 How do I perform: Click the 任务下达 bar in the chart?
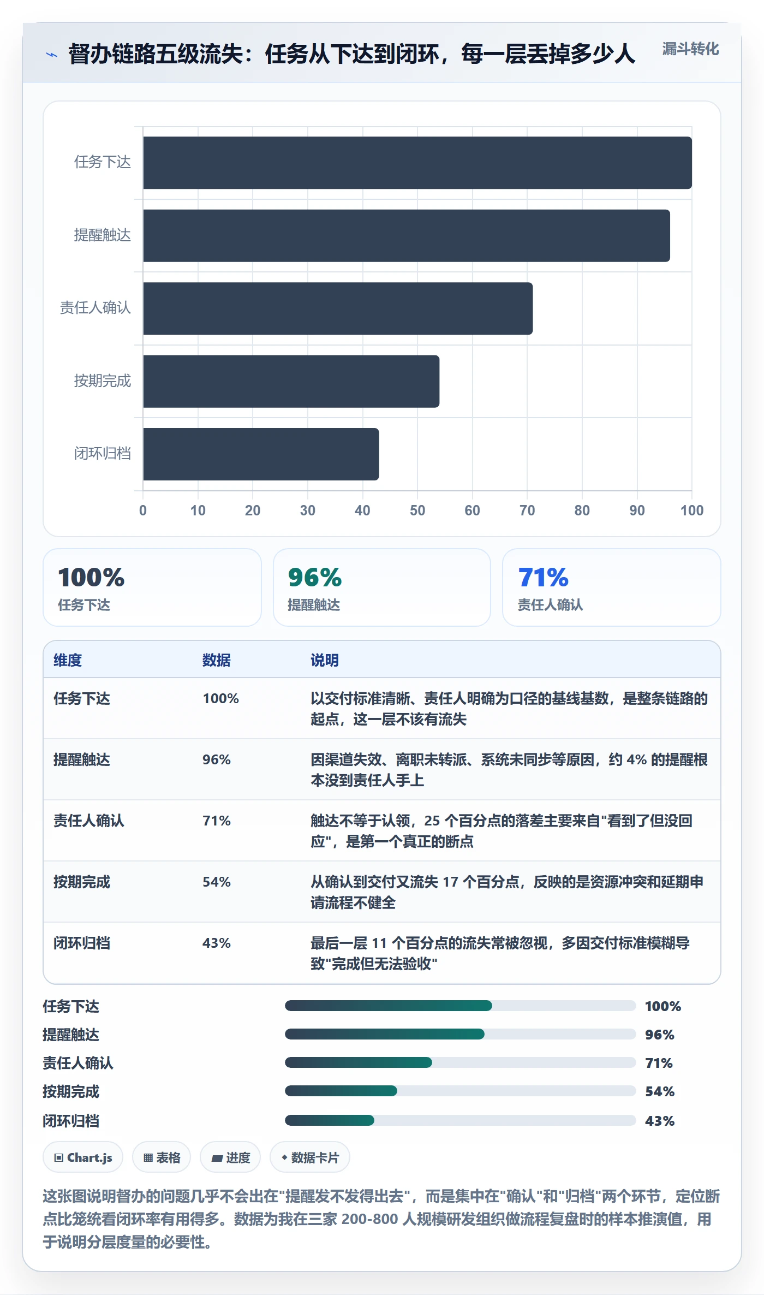point(417,163)
